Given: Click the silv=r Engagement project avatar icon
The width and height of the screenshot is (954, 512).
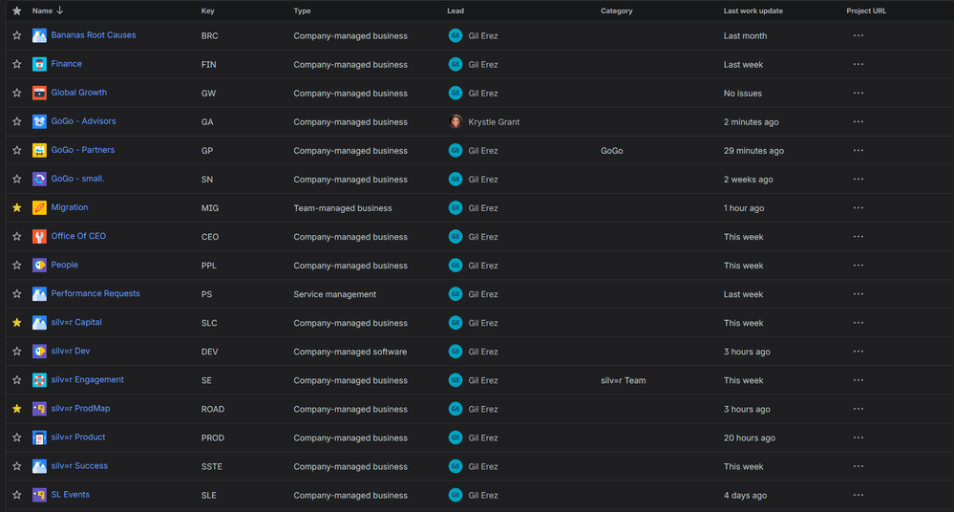Looking at the screenshot, I should pyautogui.click(x=39, y=380).
